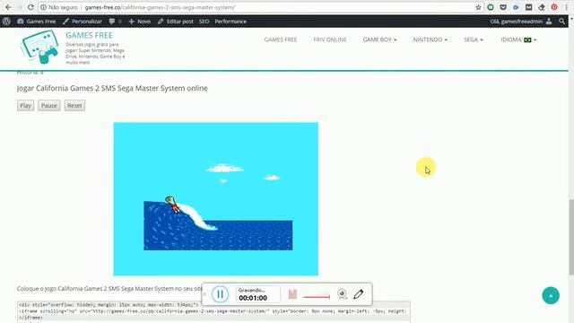Open the GAMES FREE site title link
This screenshot has height=323, width=574.
tap(90, 35)
